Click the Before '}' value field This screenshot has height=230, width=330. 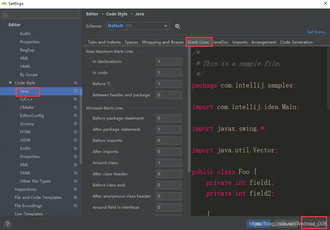[x=169, y=84]
